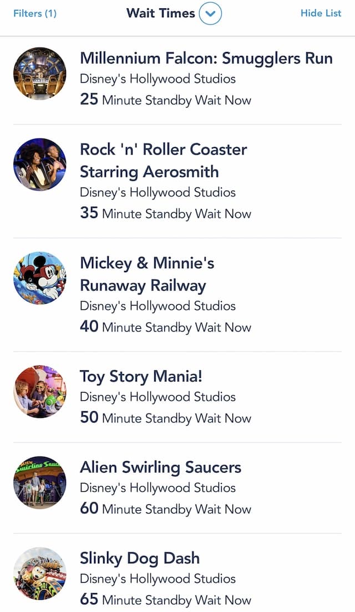Open the Toy Story Mania! entry title
This screenshot has width=355, height=612.
(x=141, y=376)
